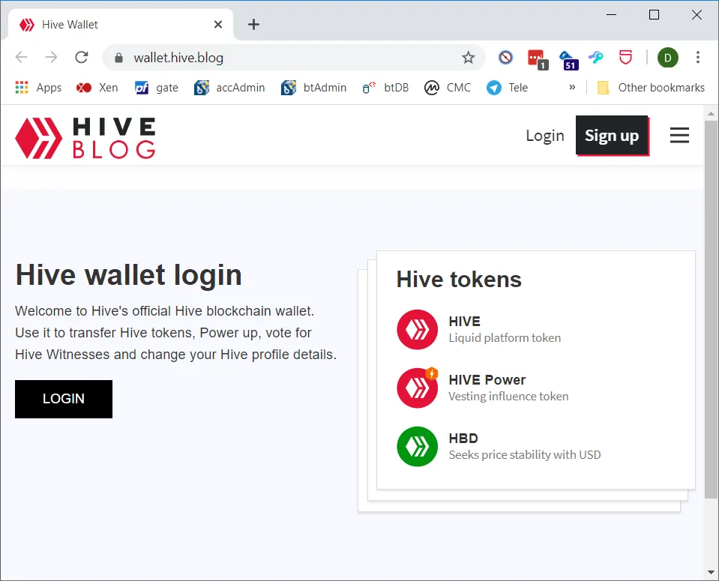
Task: Click the scrollbar down arrow
Action: pyautogui.click(x=711, y=572)
